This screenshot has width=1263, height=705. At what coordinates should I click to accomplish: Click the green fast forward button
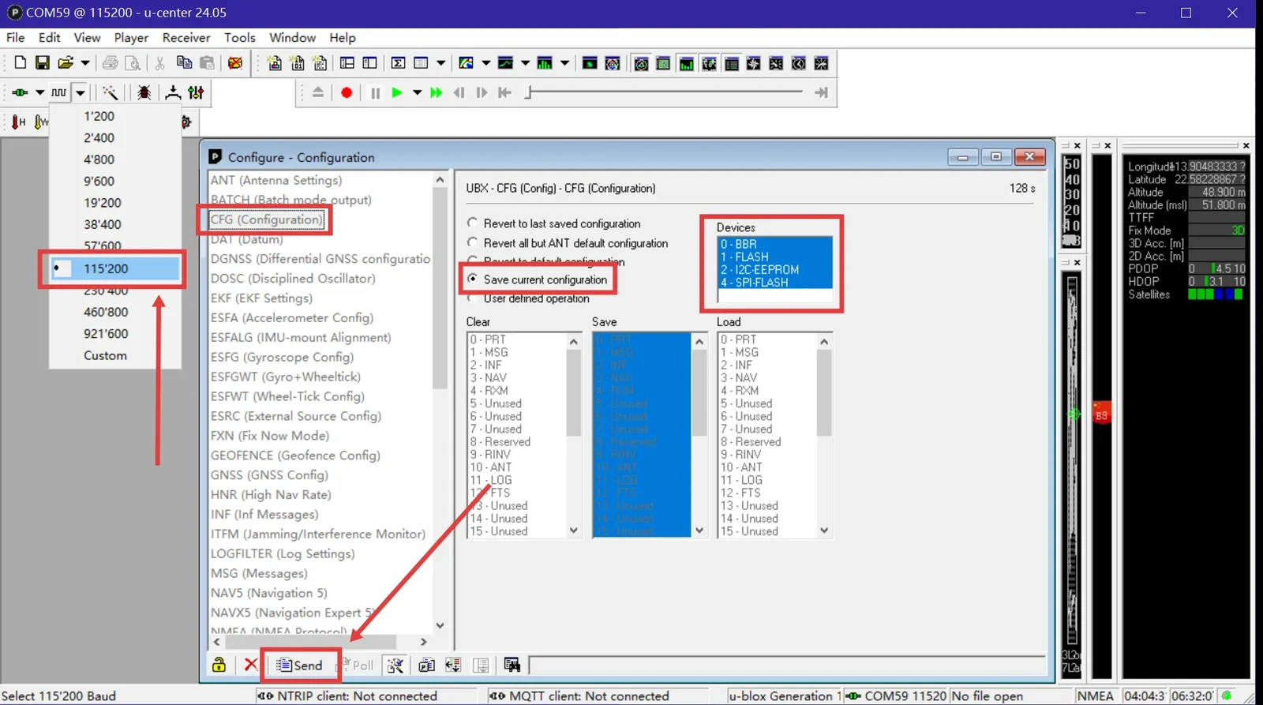(x=436, y=92)
